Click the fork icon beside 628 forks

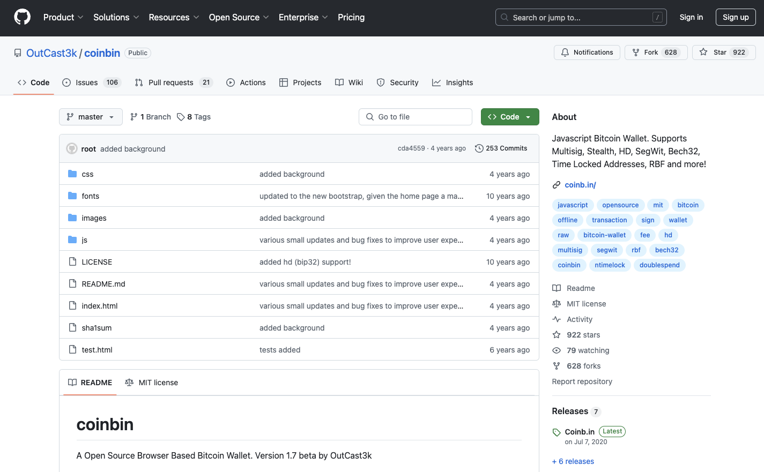coord(557,366)
